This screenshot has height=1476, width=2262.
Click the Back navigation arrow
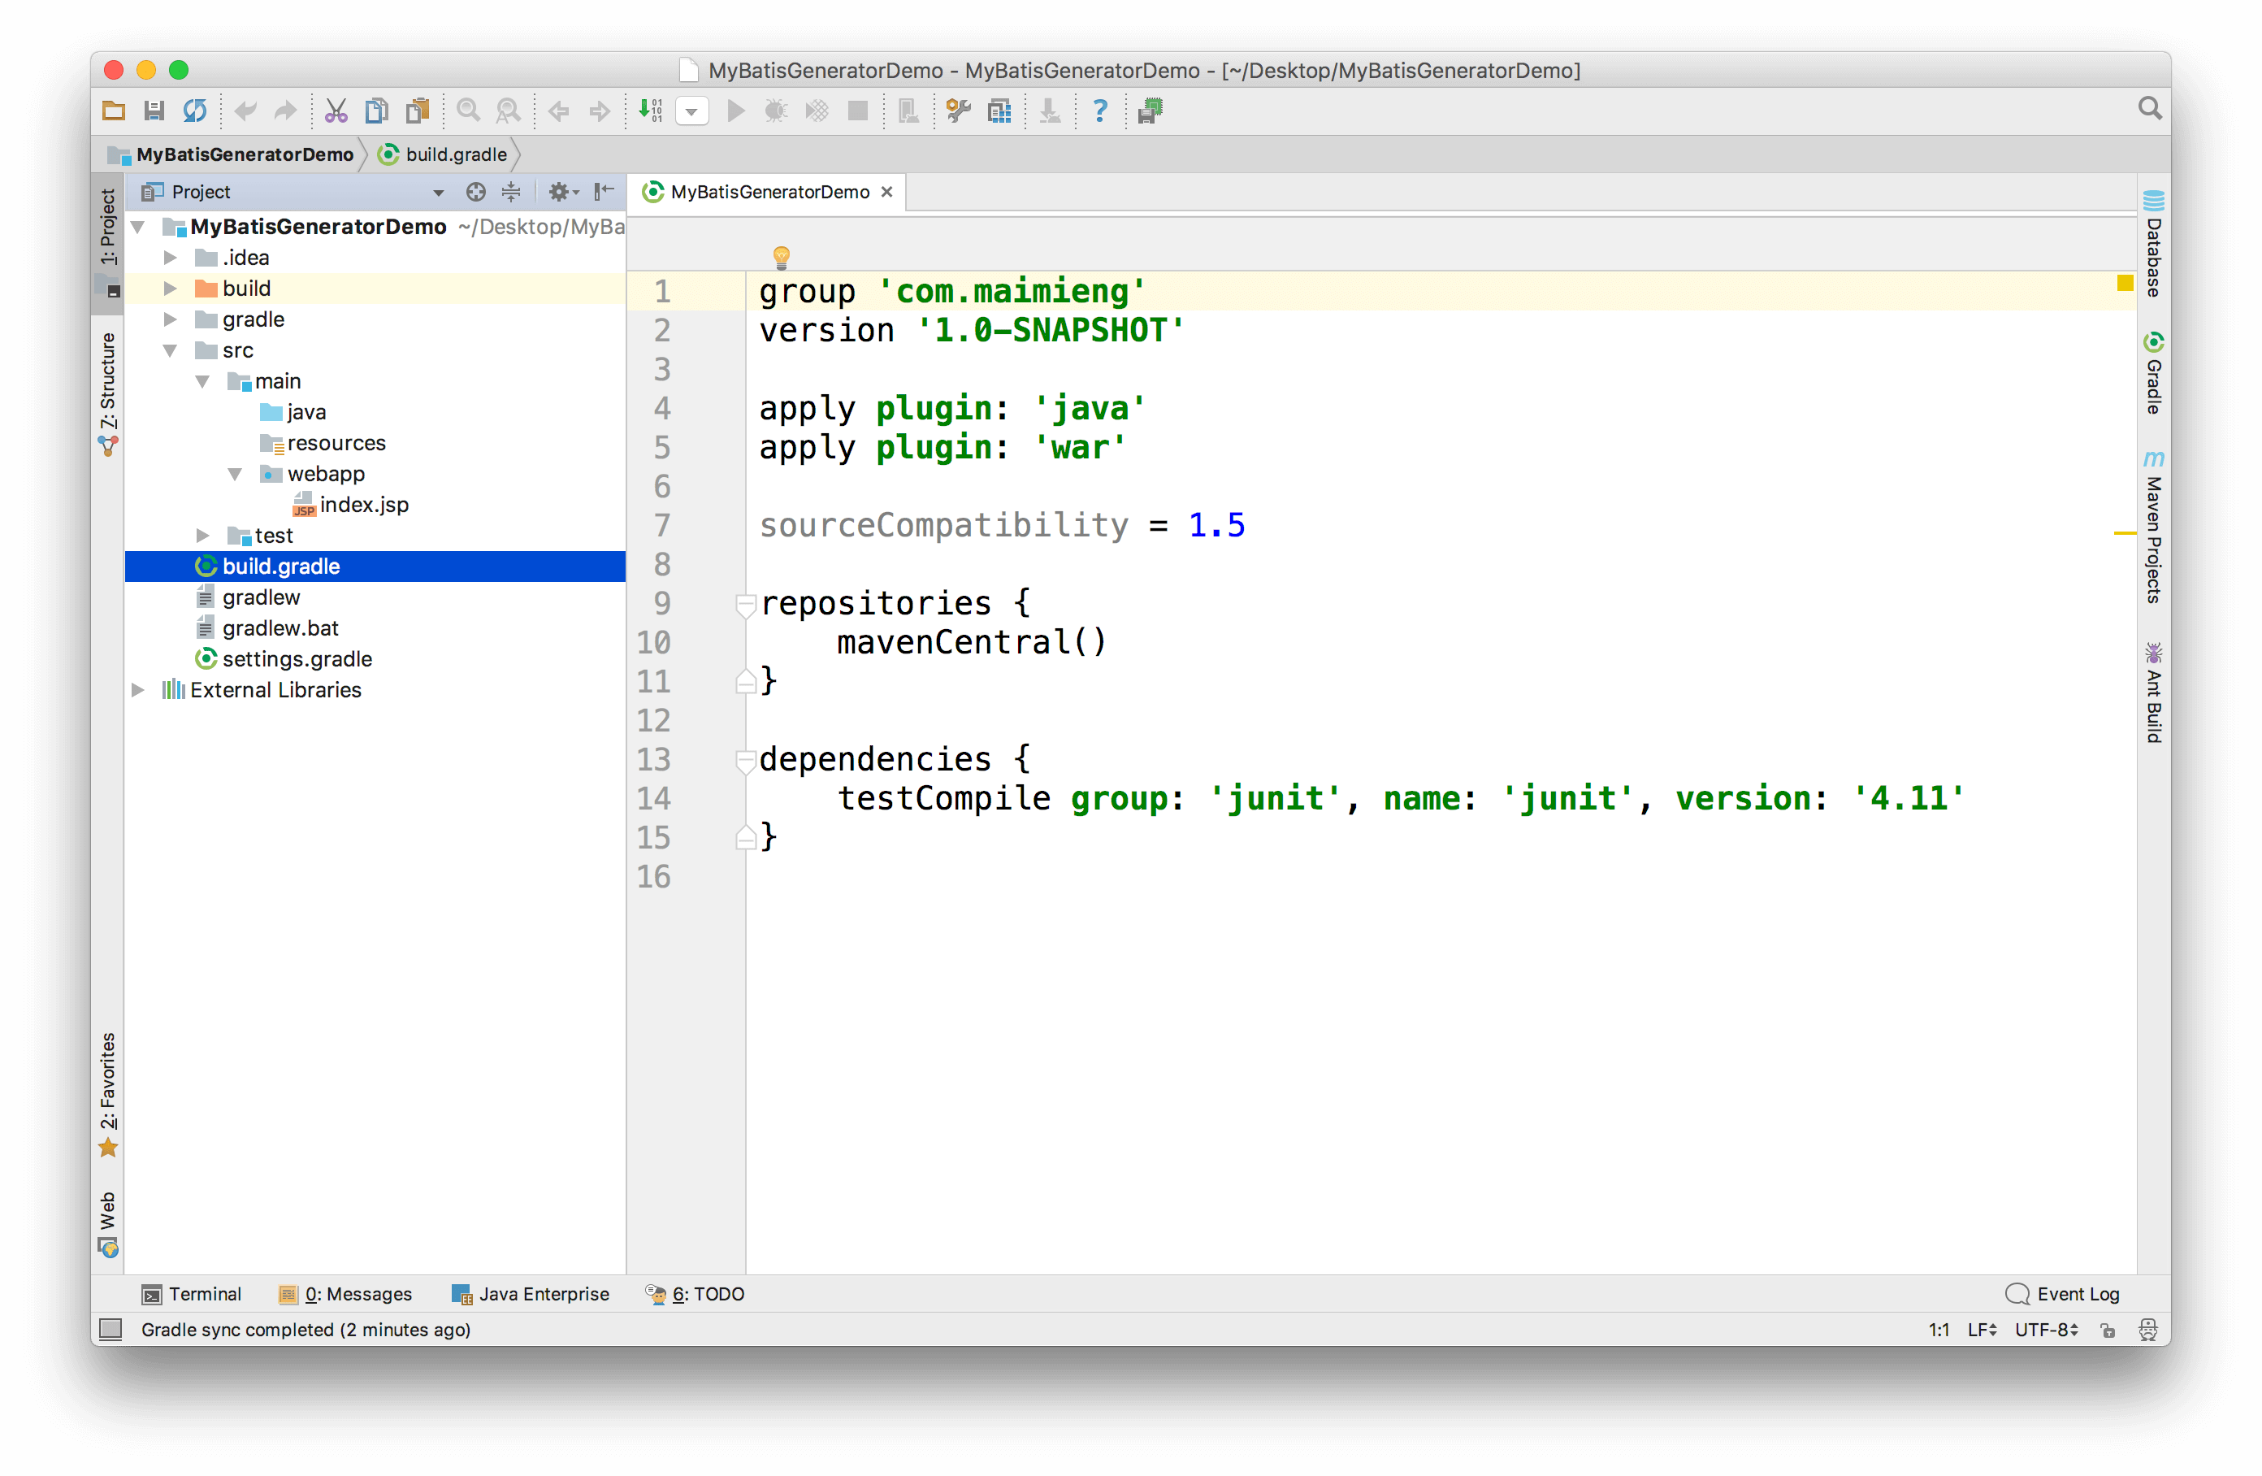(x=559, y=111)
